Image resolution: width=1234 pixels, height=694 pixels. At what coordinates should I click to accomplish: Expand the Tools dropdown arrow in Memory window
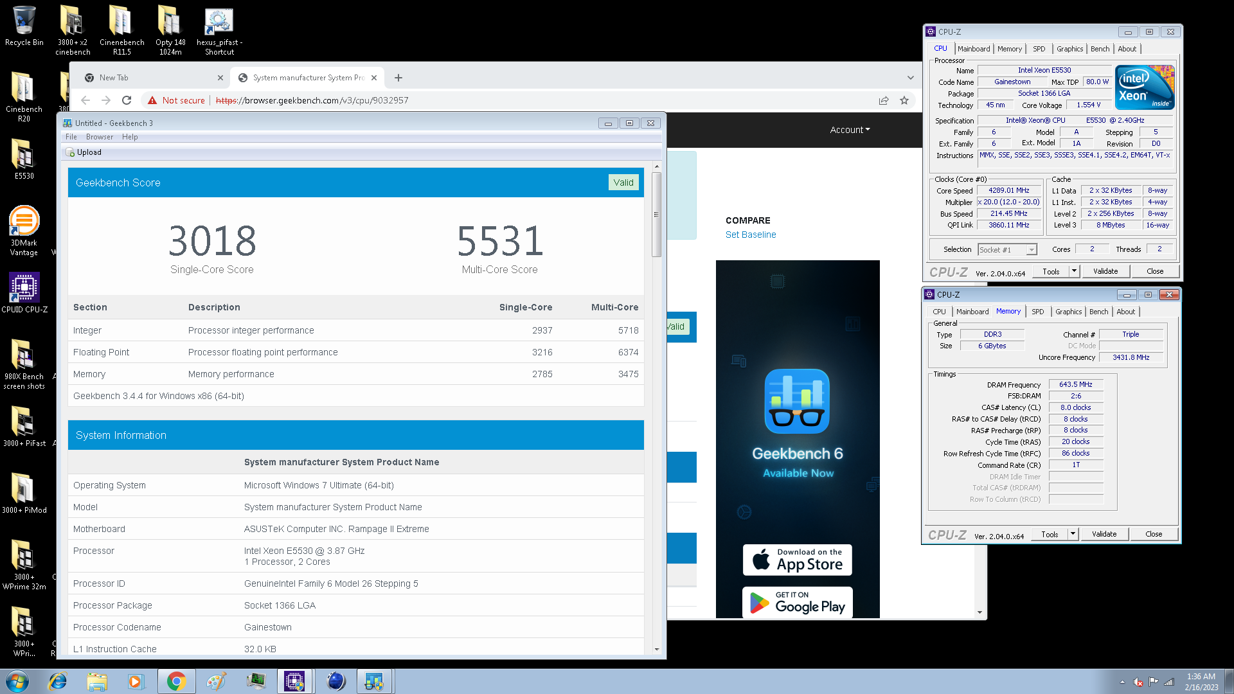1073,534
